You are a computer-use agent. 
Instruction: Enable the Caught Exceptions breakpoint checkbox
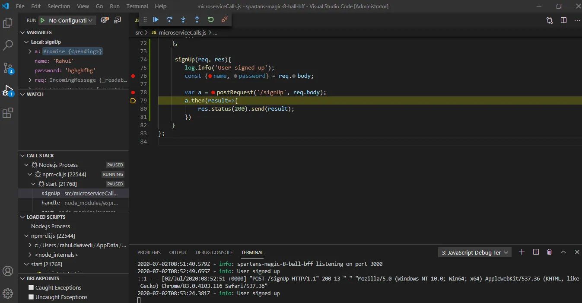pyautogui.click(x=31, y=287)
